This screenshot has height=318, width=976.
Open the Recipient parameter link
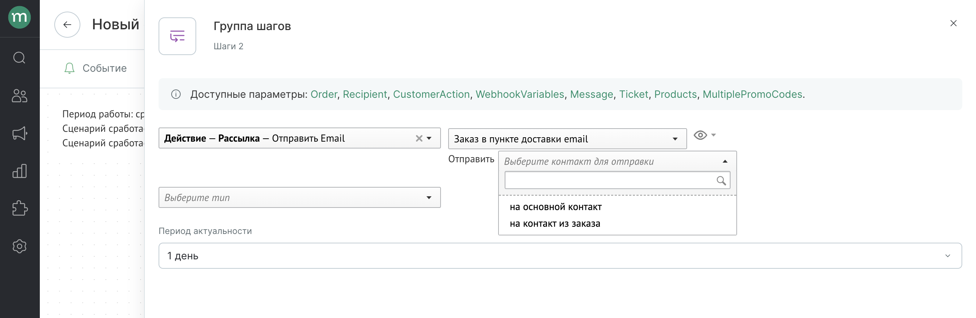click(x=365, y=95)
